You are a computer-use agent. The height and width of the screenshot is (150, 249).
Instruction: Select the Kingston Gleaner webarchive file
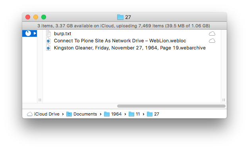pos(130,48)
